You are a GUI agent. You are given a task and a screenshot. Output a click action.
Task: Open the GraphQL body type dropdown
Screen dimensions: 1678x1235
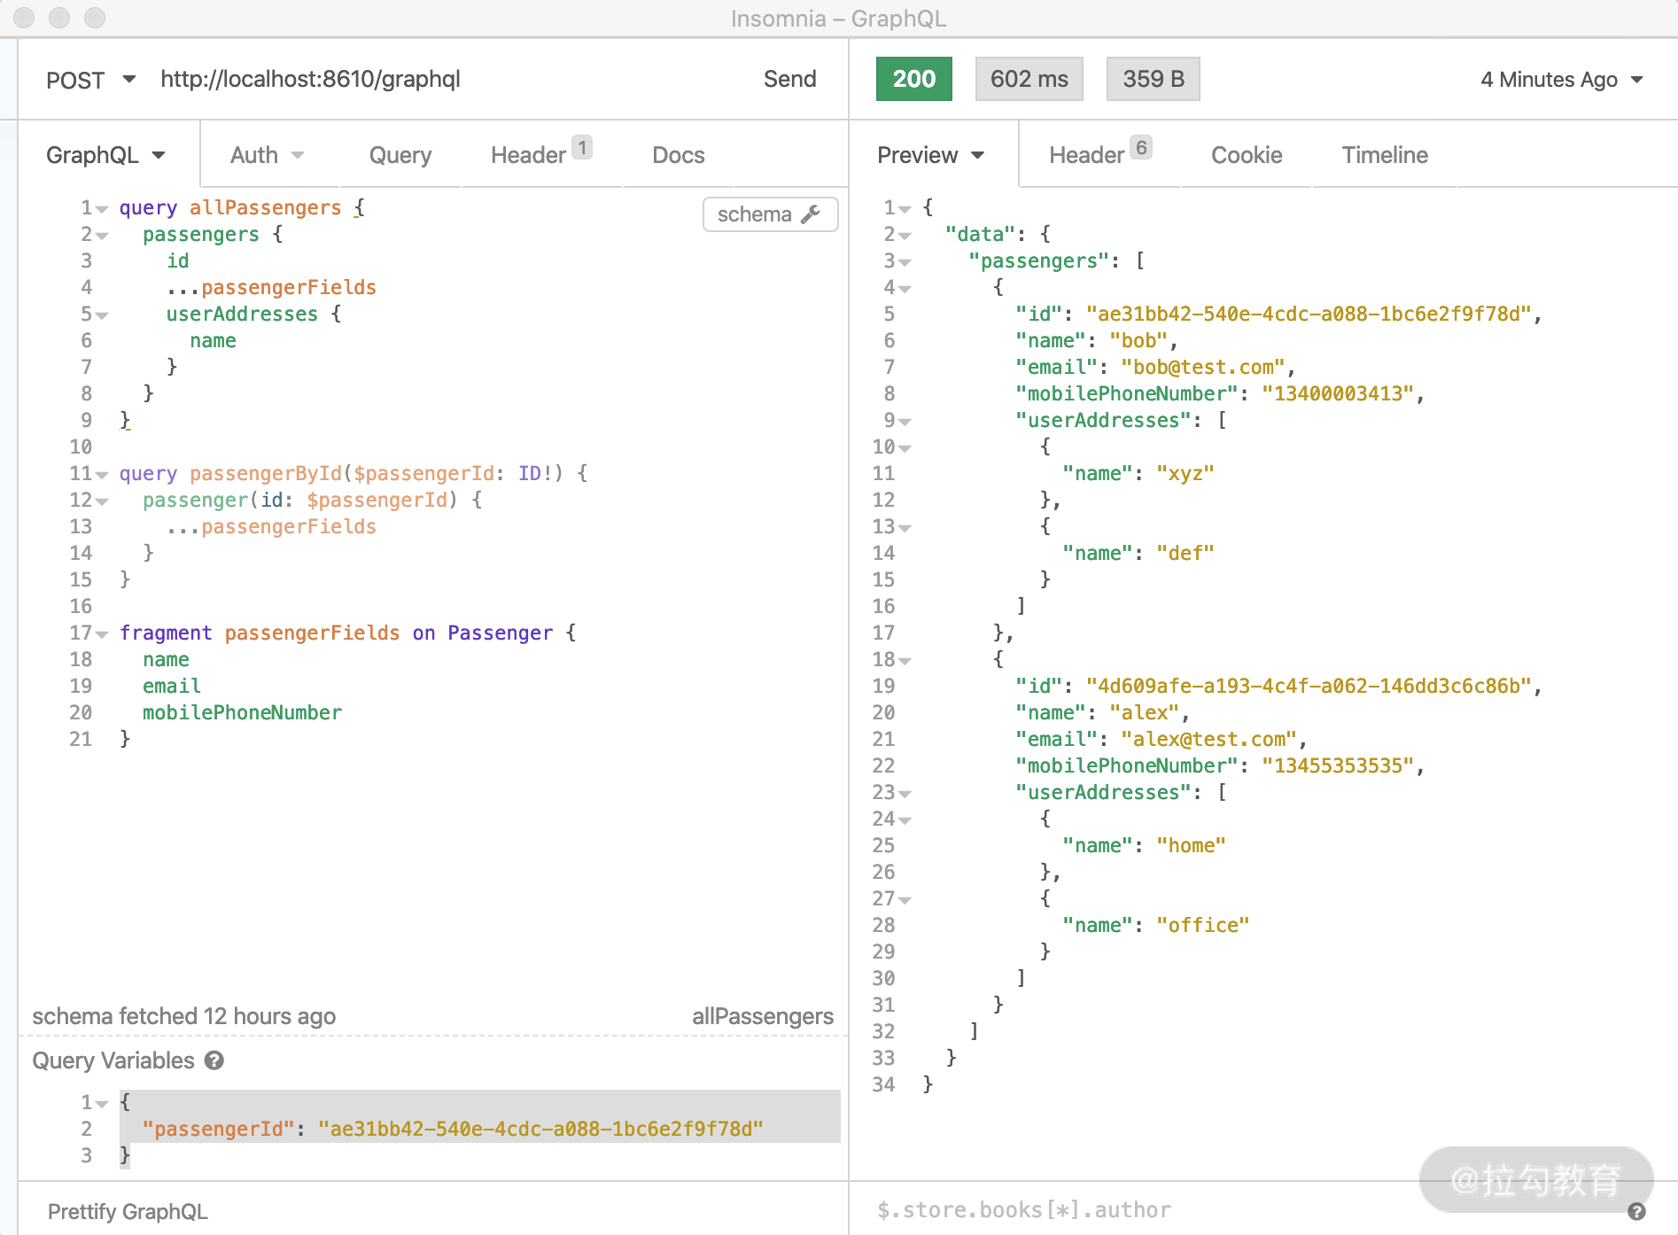click(105, 155)
